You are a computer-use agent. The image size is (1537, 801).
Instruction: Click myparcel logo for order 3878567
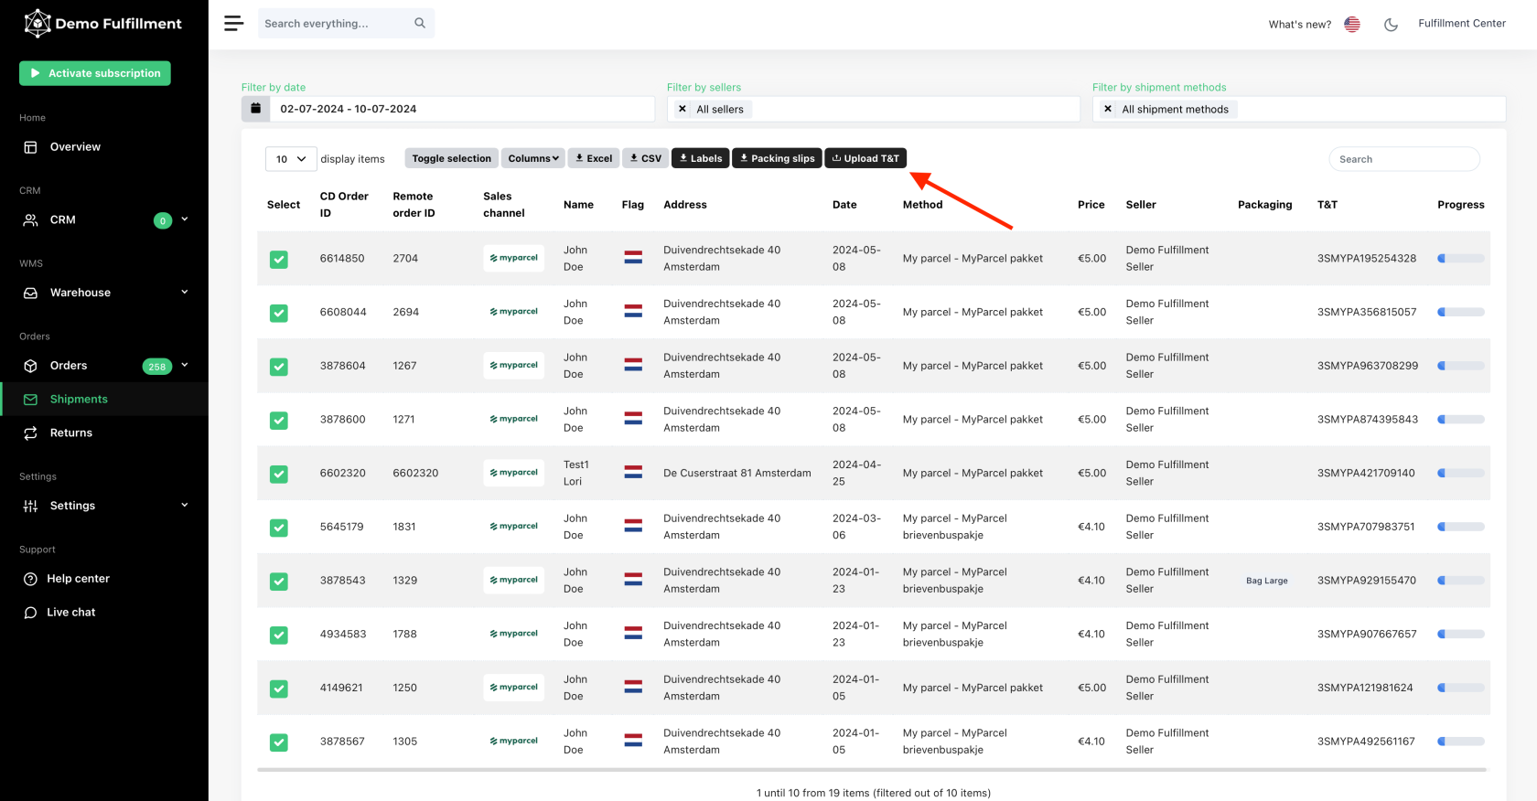(x=513, y=741)
